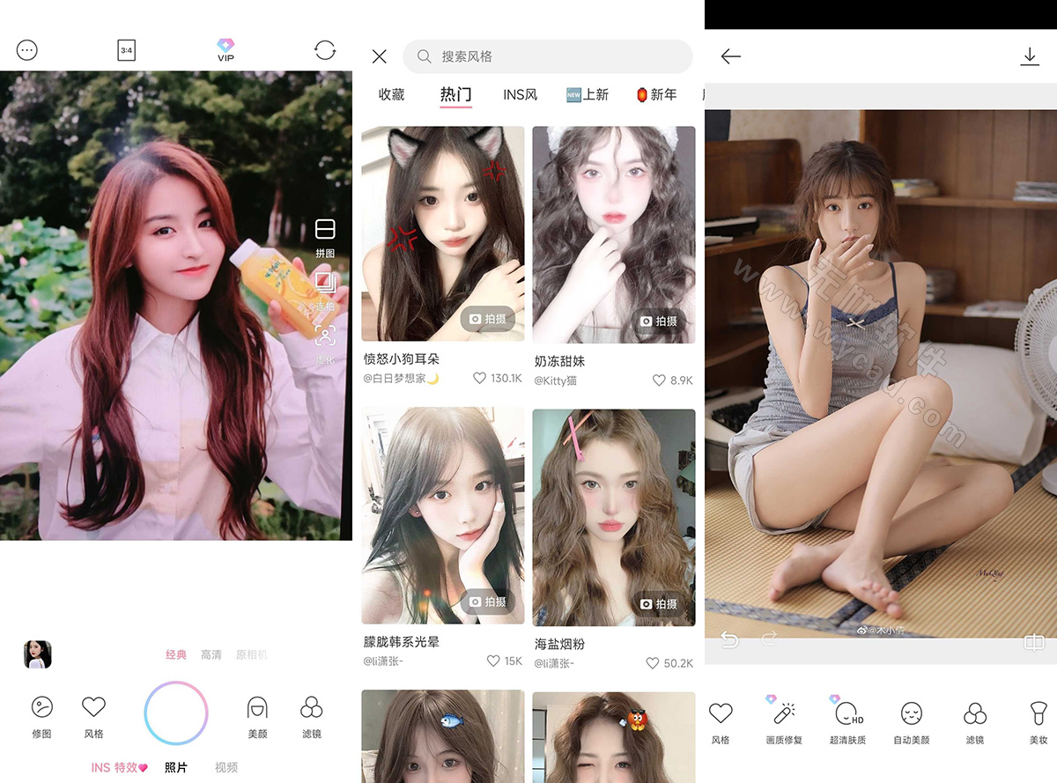Select the 画质修复 quality repair wand

[x=784, y=722]
